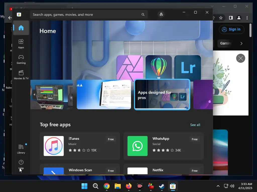This screenshot has height=192, width=257.
Task: Open the browser three-dot menu
Action: pyautogui.click(x=247, y=18)
